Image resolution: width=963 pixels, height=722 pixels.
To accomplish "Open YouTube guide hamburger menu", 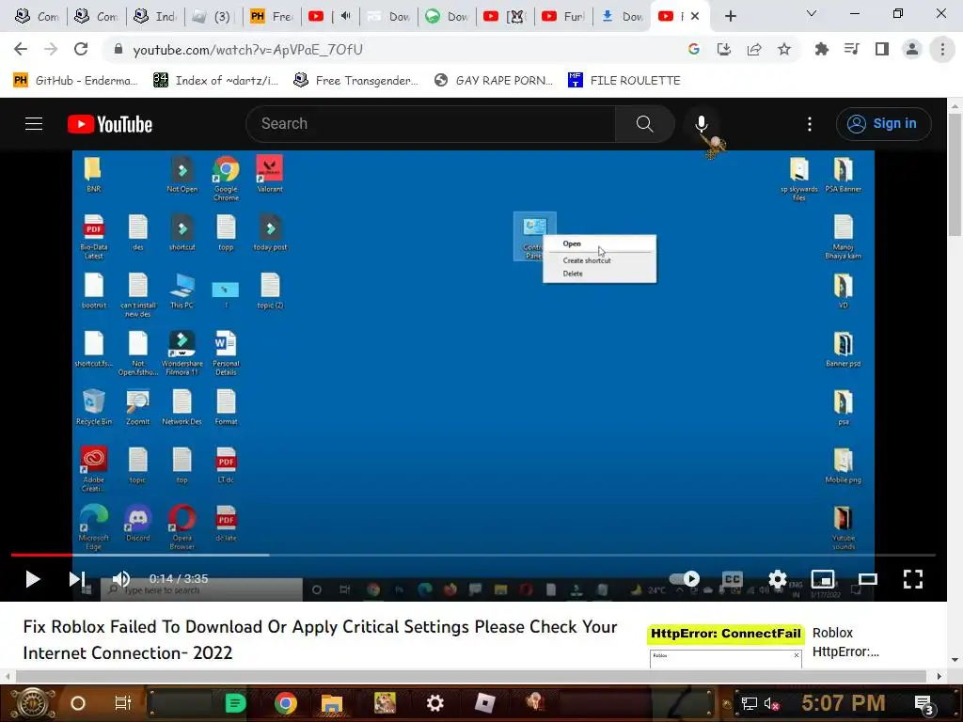I will [x=34, y=124].
